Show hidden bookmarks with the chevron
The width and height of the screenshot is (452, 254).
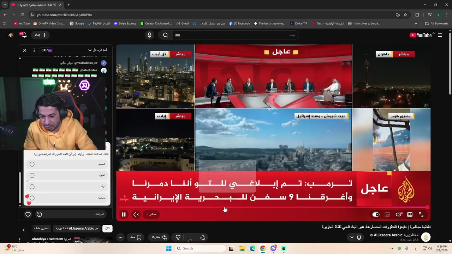[416, 24]
